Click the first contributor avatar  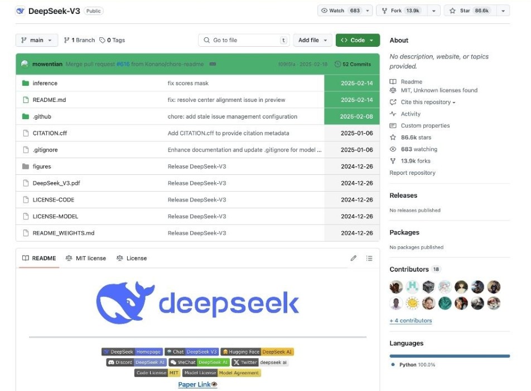click(x=396, y=287)
